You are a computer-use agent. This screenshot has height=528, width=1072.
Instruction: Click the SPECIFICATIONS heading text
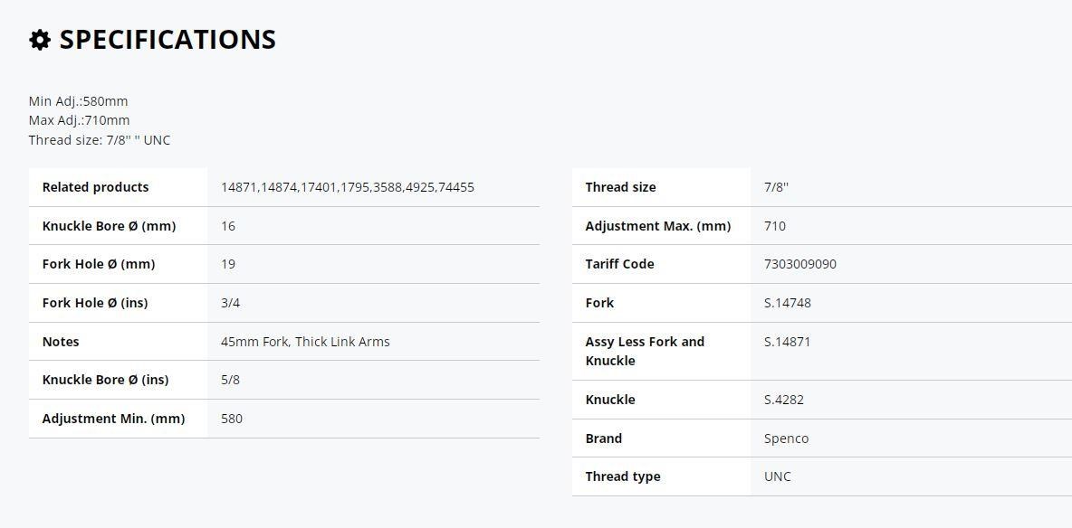point(167,40)
